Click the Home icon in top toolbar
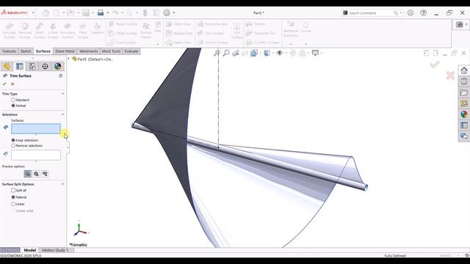This screenshot has width=470, height=264. (46, 13)
